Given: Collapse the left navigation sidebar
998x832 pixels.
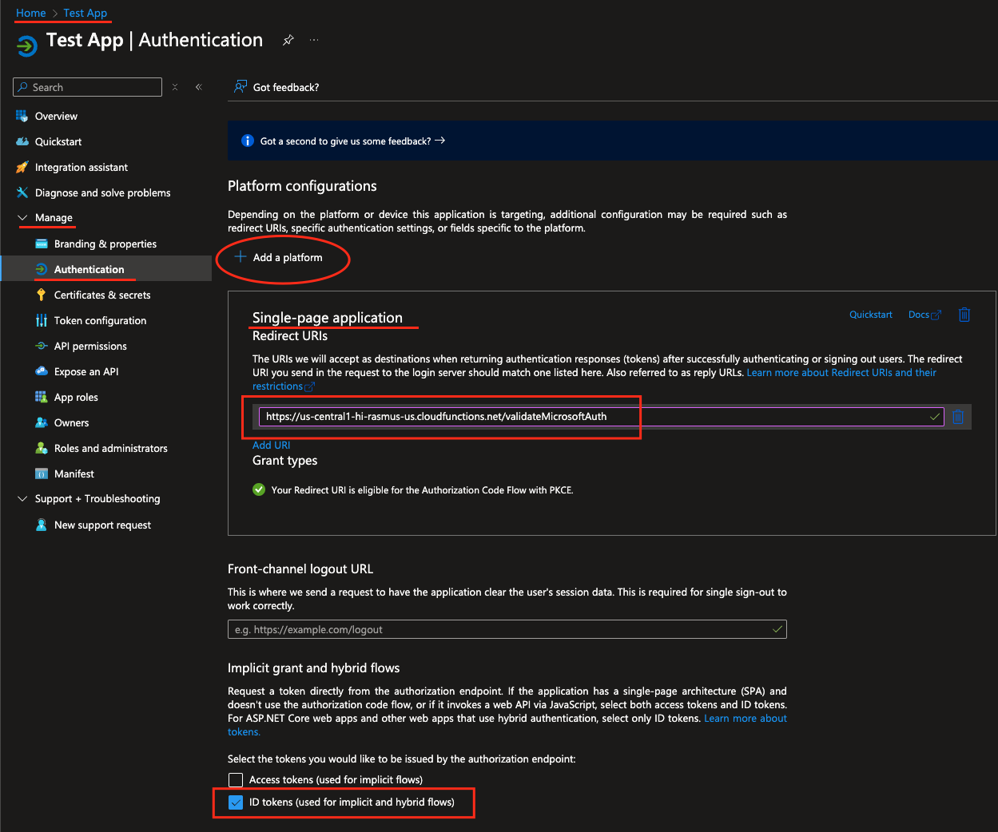Looking at the screenshot, I should point(198,86).
